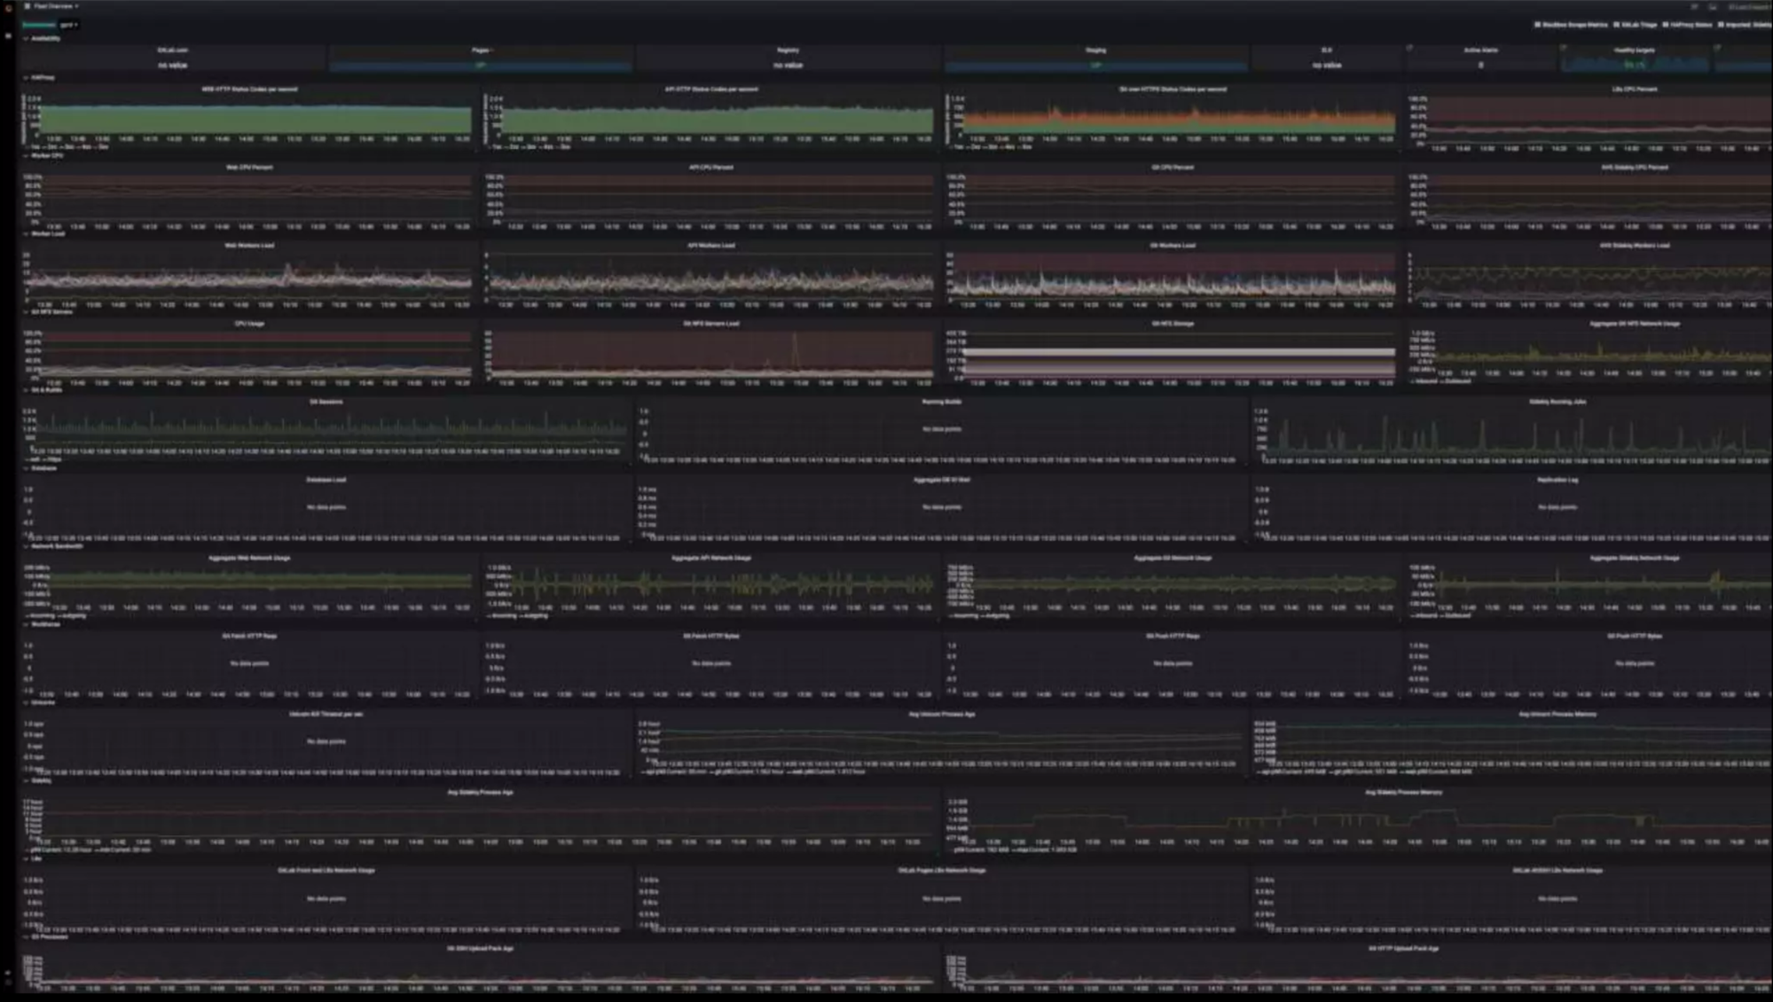Toggle outgoing series in Aggregate API Network legend
Image resolution: width=1773 pixels, height=1002 pixels.
[x=536, y=615]
